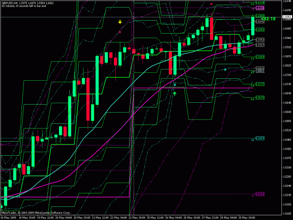Select the gray 1.5953 moving average label
Image resolution: width=293 pixels, height=220 pixels.
260,40
